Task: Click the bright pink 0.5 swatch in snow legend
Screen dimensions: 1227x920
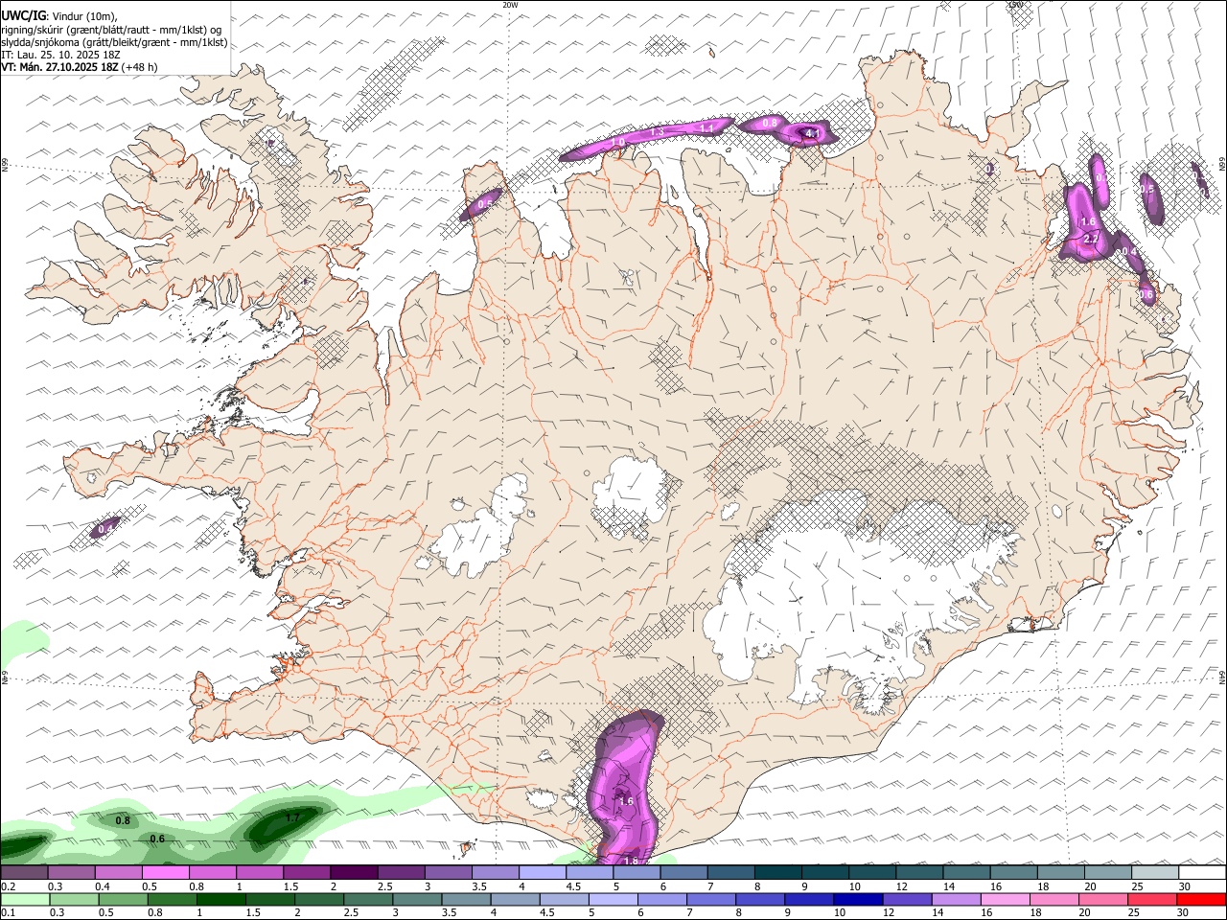Action: 167,873
